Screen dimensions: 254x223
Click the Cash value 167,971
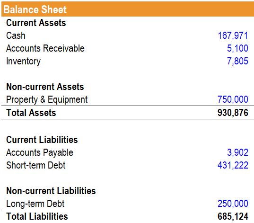pyautogui.click(x=233, y=36)
